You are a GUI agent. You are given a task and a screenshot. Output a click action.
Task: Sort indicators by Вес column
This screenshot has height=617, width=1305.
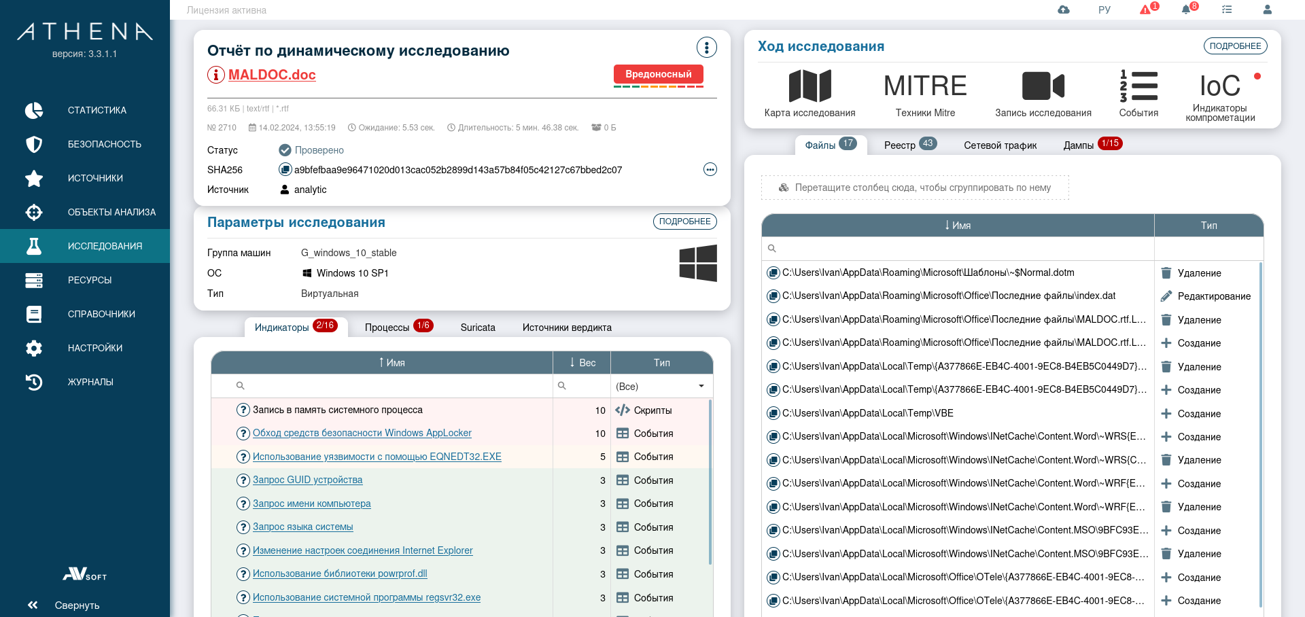pyautogui.click(x=582, y=363)
